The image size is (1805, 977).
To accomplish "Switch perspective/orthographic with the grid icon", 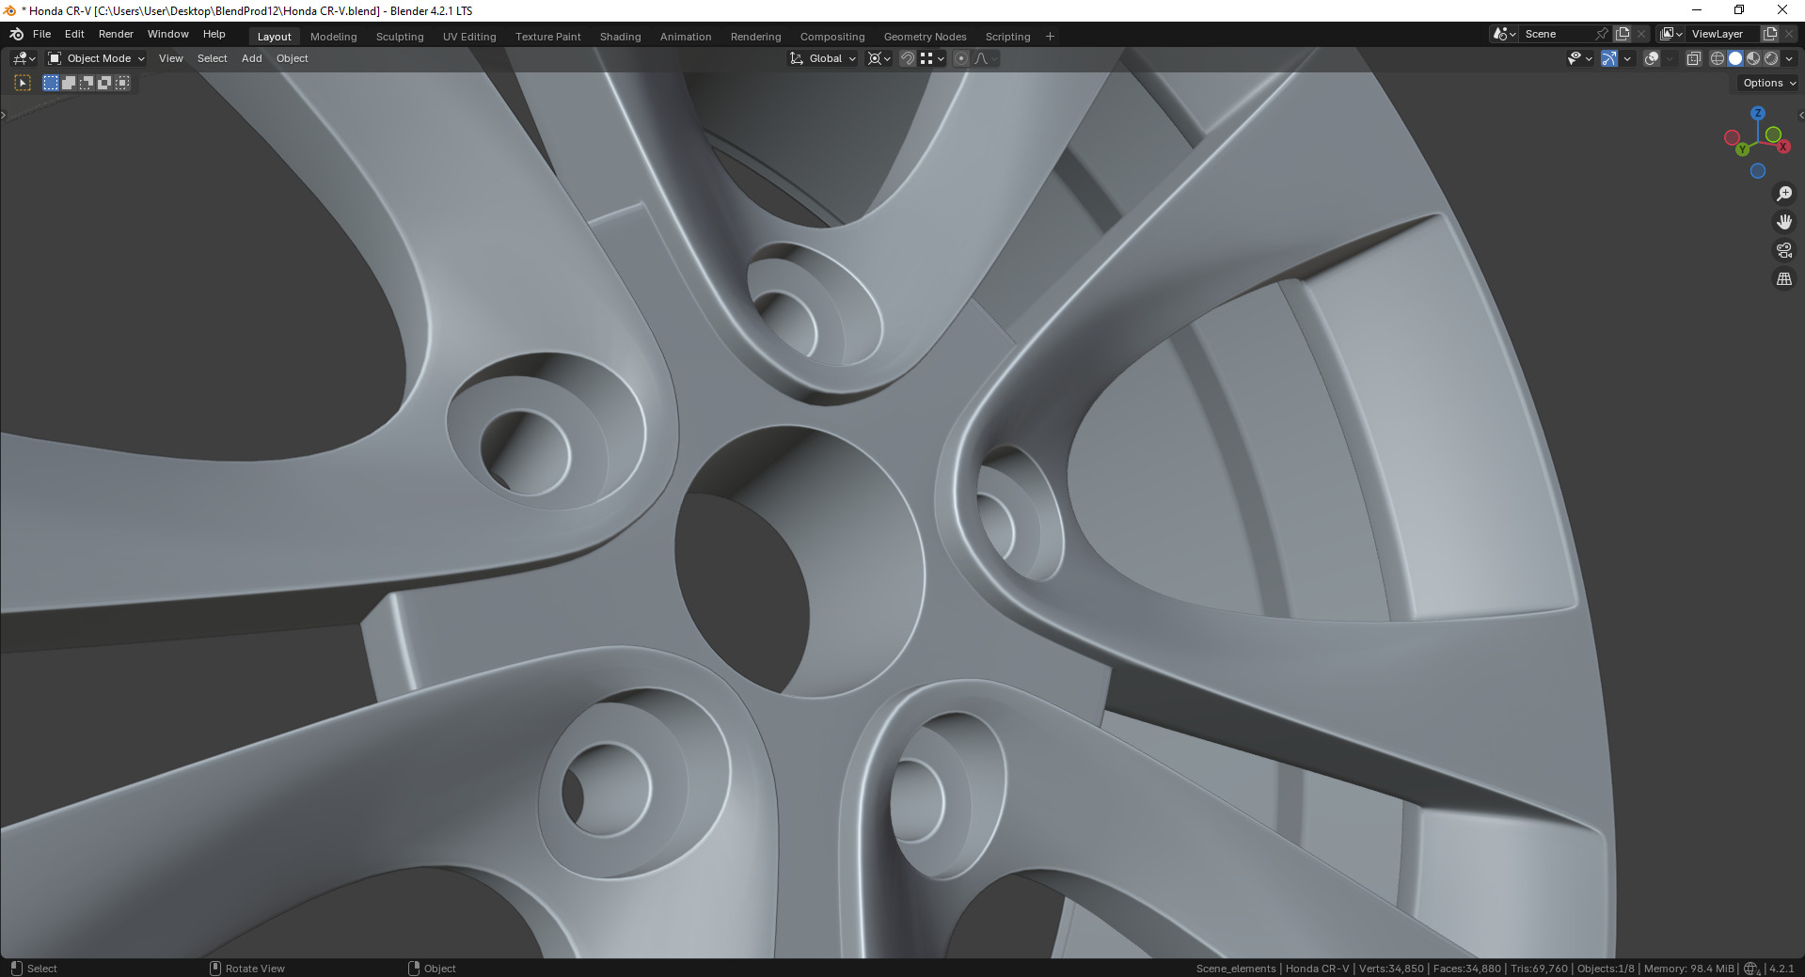I will coord(1784,279).
